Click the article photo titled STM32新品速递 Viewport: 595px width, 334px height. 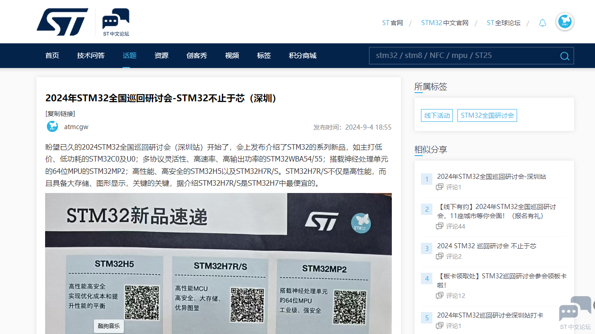click(218, 263)
